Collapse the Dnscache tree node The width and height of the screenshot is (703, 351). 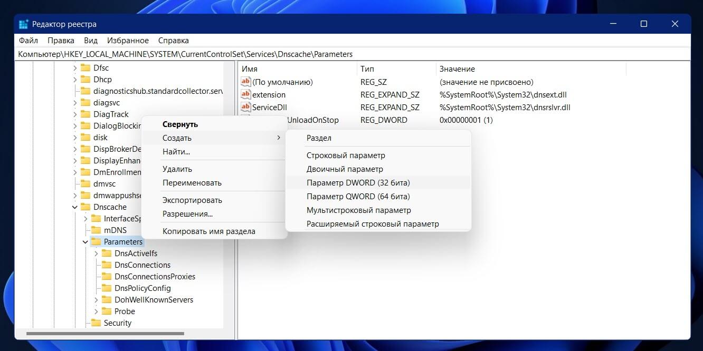[74, 207]
